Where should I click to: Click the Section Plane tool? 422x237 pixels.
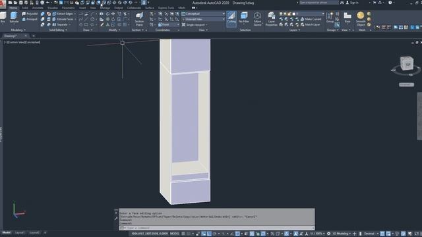[x=139, y=19]
